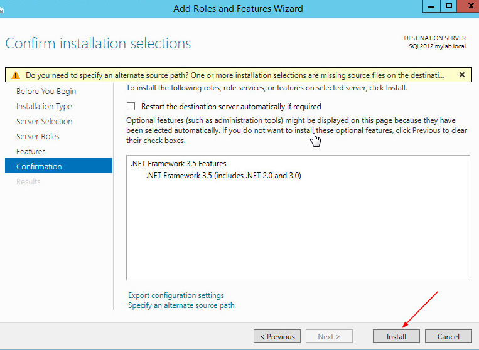Select Server Roles wizard step
This screenshot has width=479, height=350.
(38, 136)
